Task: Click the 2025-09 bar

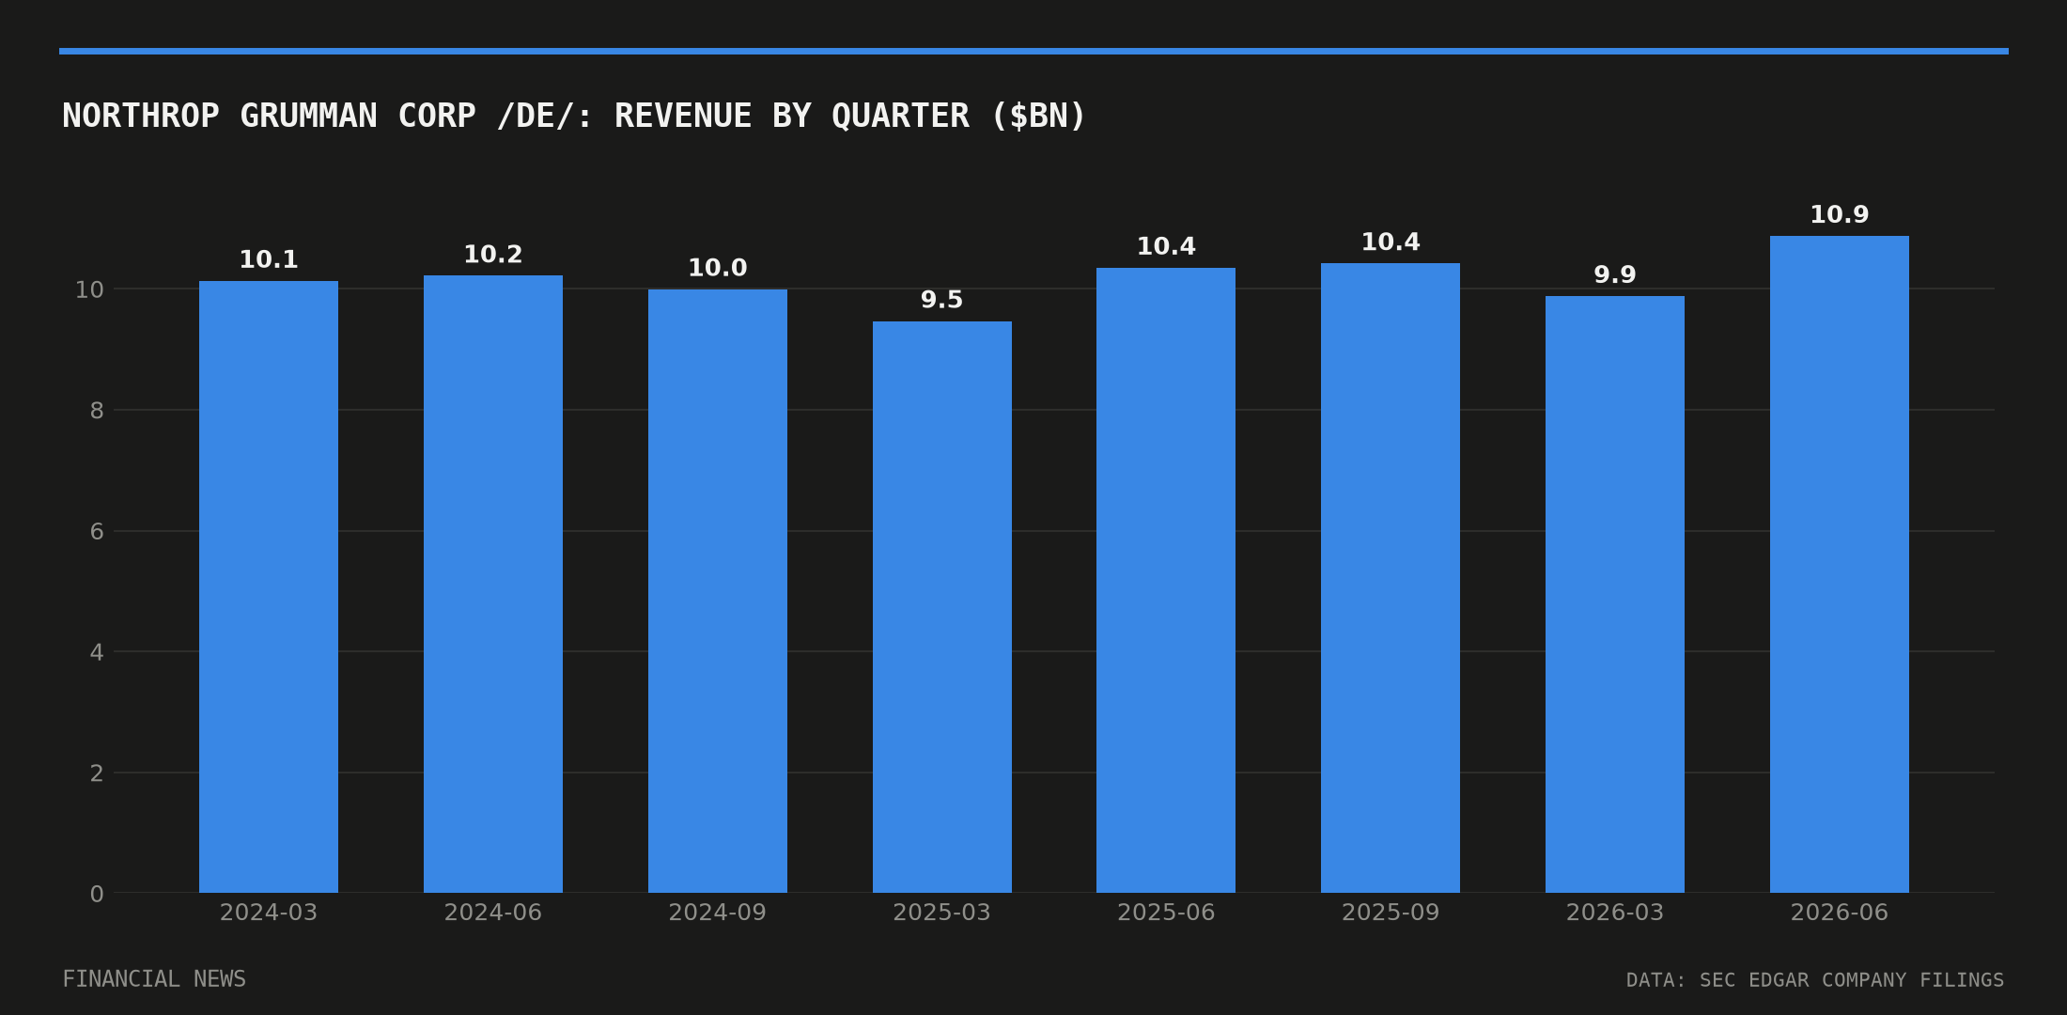Action: [1391, 578]
